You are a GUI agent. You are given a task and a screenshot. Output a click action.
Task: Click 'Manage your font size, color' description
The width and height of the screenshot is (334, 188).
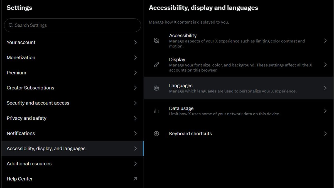[x=241, y=68]
